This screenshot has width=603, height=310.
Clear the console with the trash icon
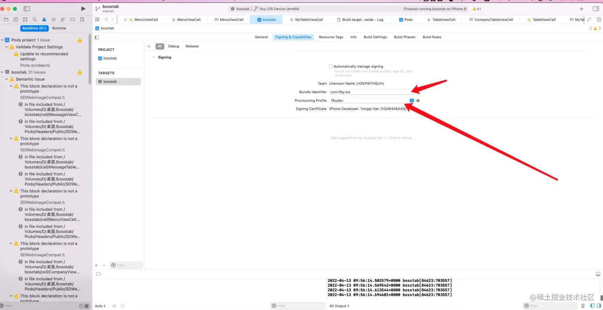tap(583, 306)
